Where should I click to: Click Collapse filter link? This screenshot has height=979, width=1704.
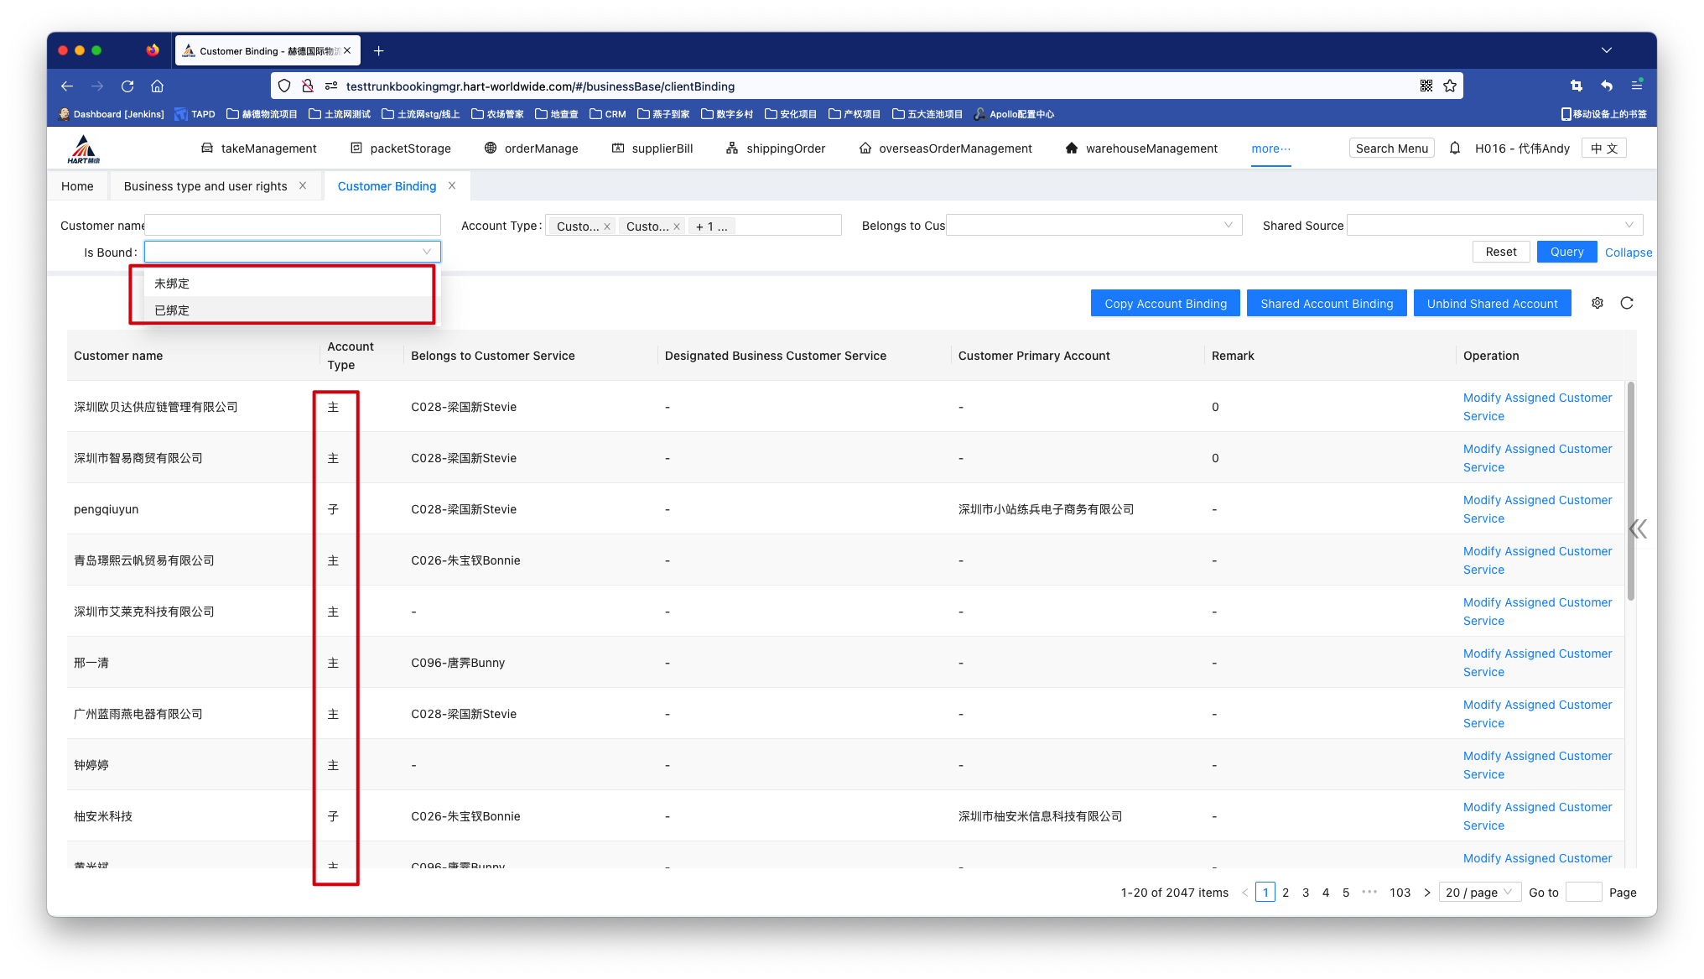click(1628, 253)
